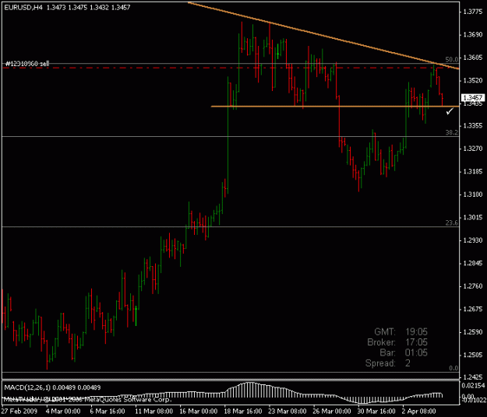Click the 1.3185 price axis label
487x417 pixels.
pos(473,172)
